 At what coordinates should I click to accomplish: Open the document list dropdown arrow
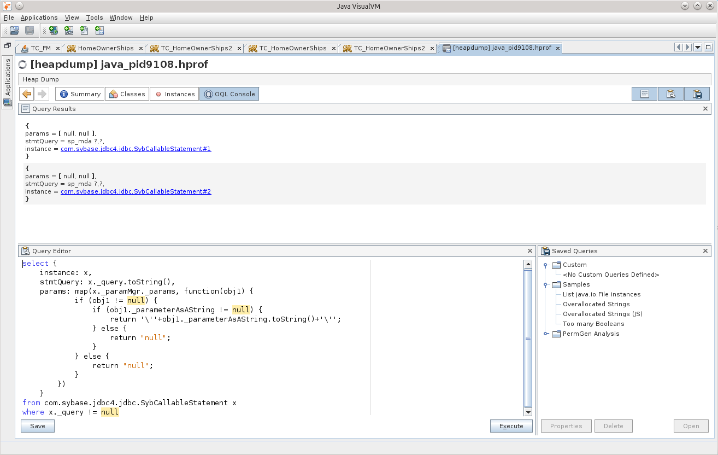(x=698, y=48)
